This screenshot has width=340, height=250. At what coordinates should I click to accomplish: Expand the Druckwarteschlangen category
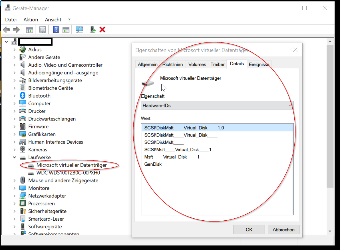14,119
